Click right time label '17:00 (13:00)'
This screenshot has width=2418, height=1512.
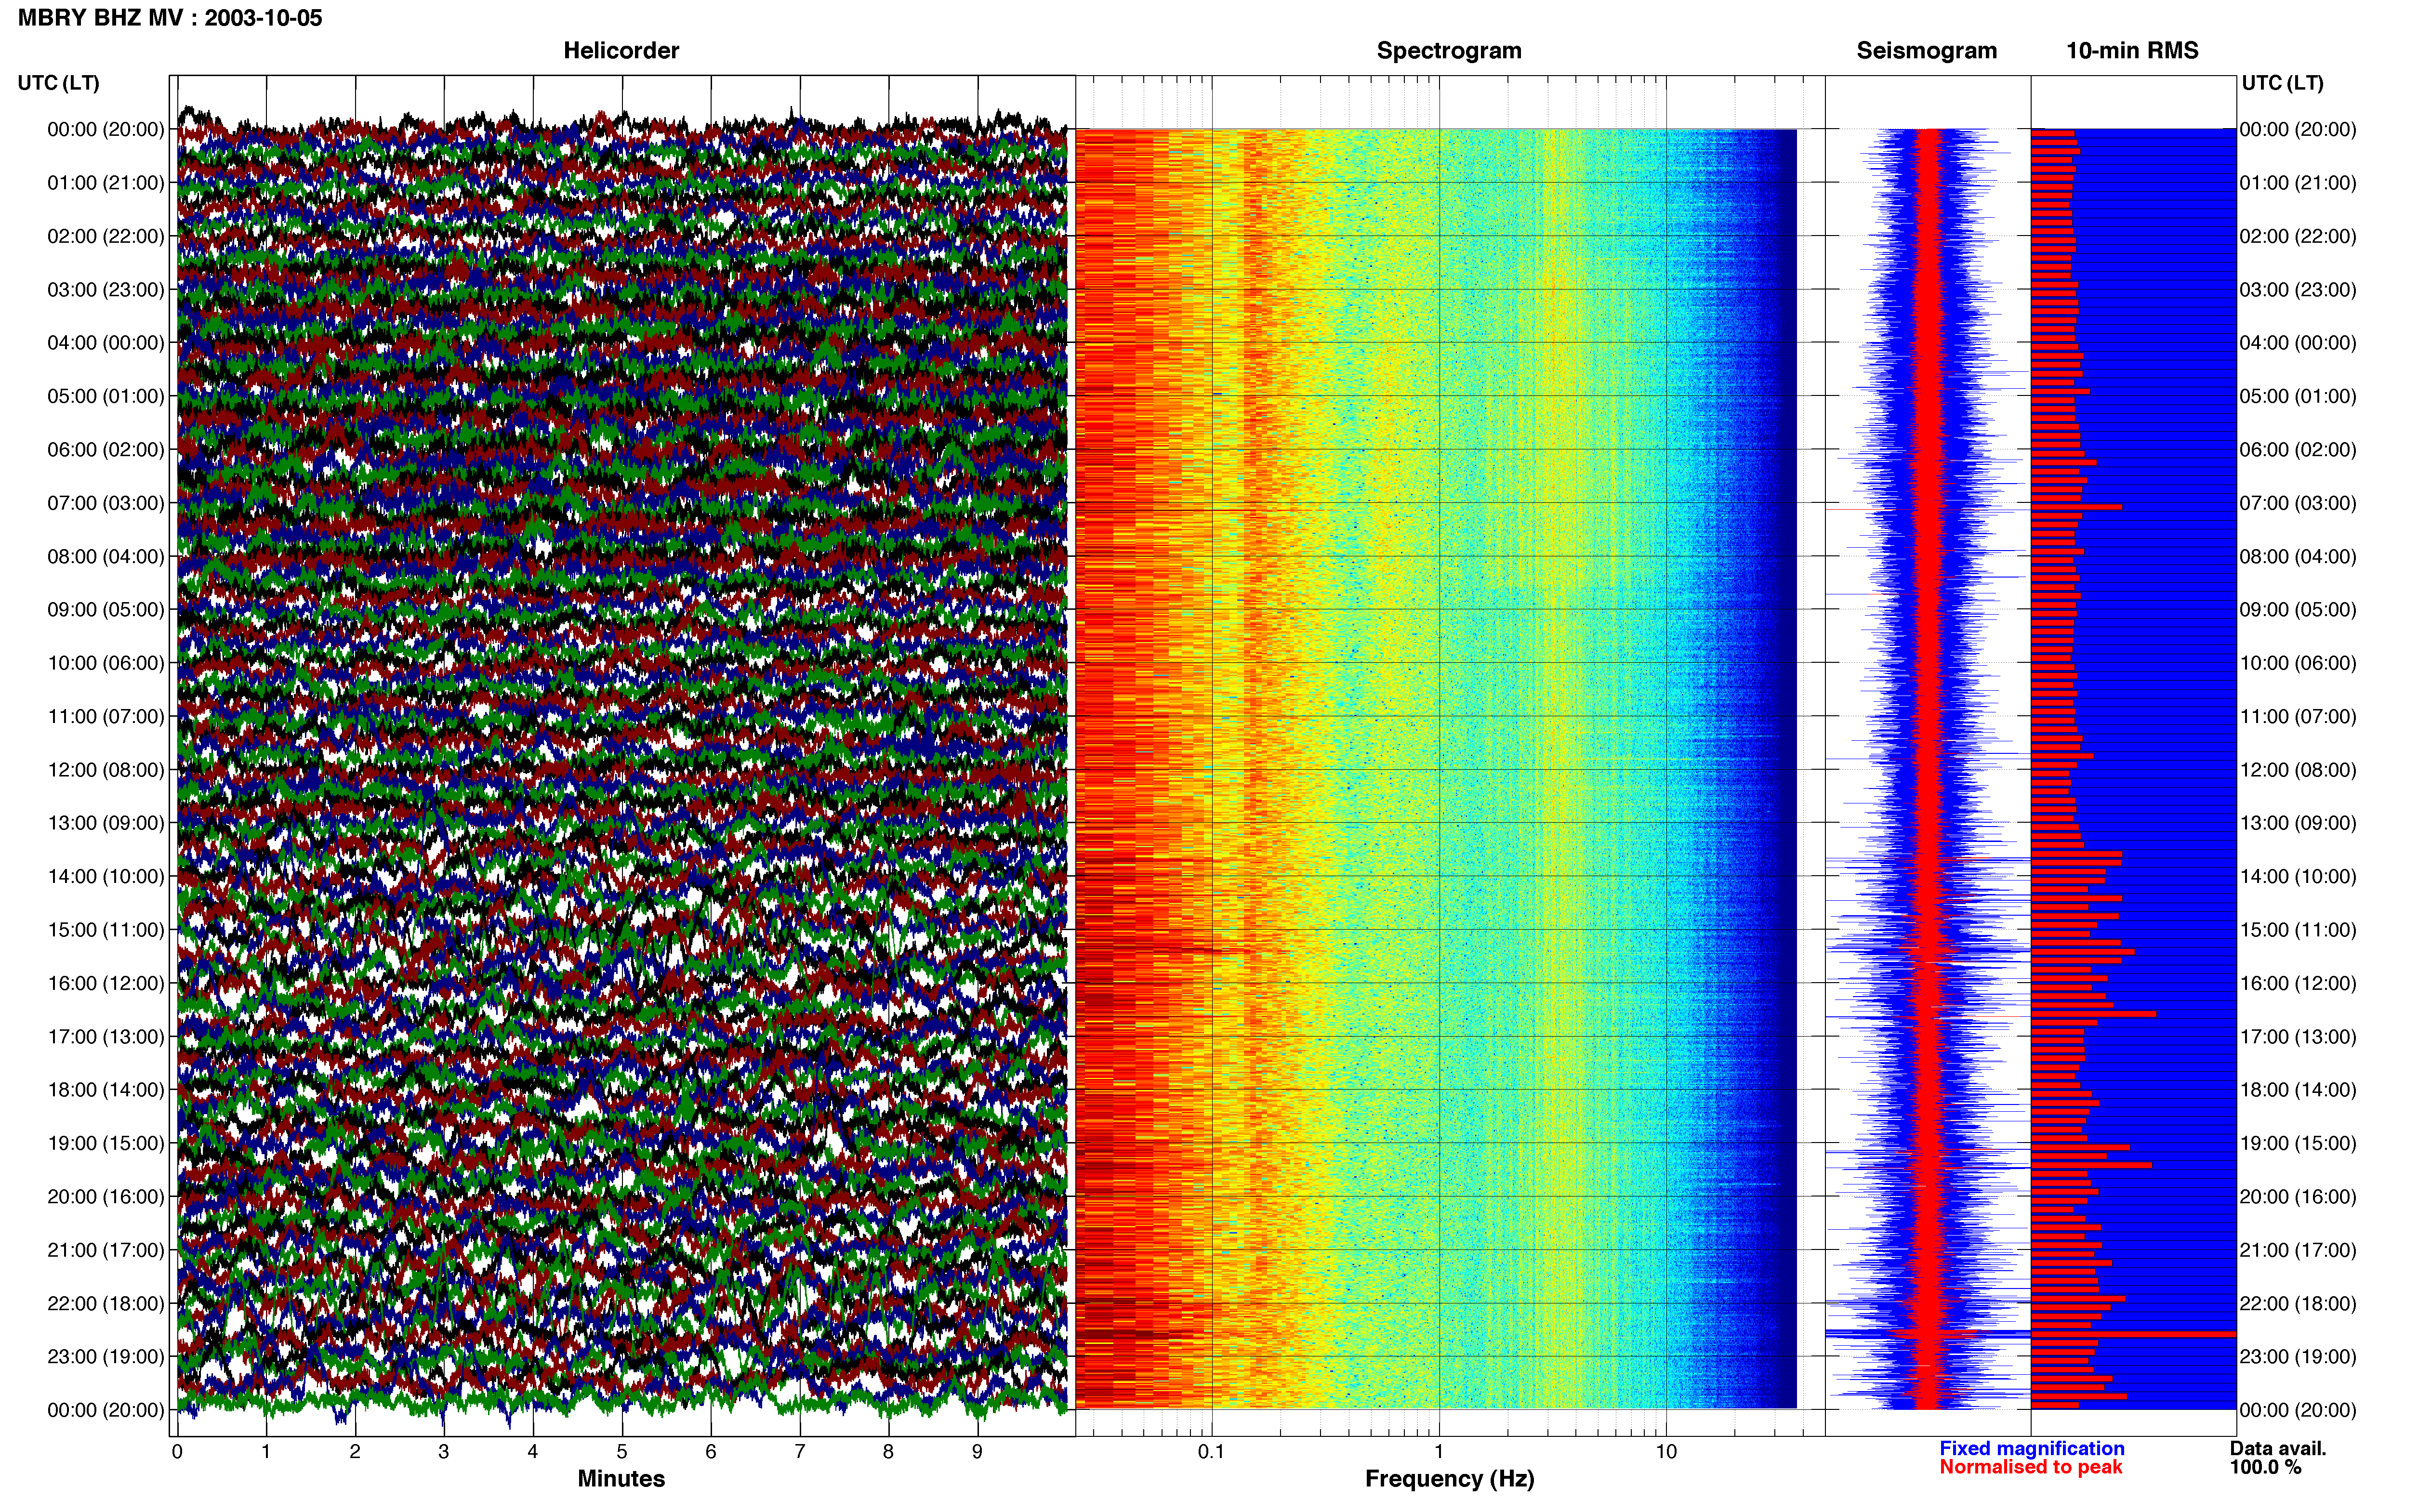click(x=2298, y=1037)
